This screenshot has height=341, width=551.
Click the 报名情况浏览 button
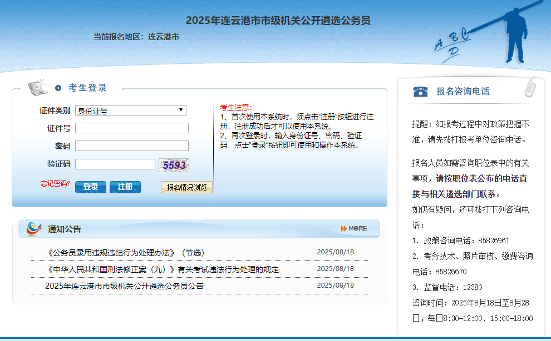(186, 187)
